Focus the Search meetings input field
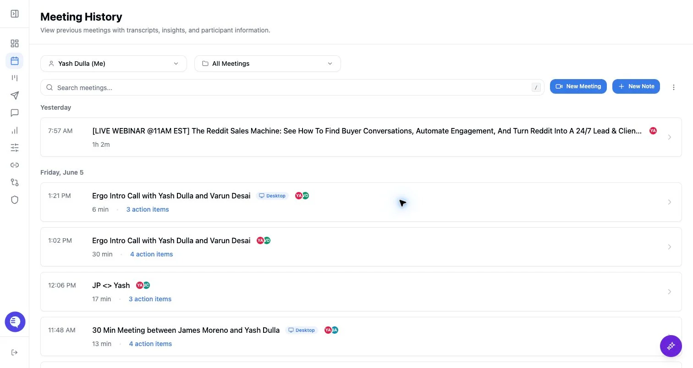This screenshot has width=693, height=368. pos(292,87)
